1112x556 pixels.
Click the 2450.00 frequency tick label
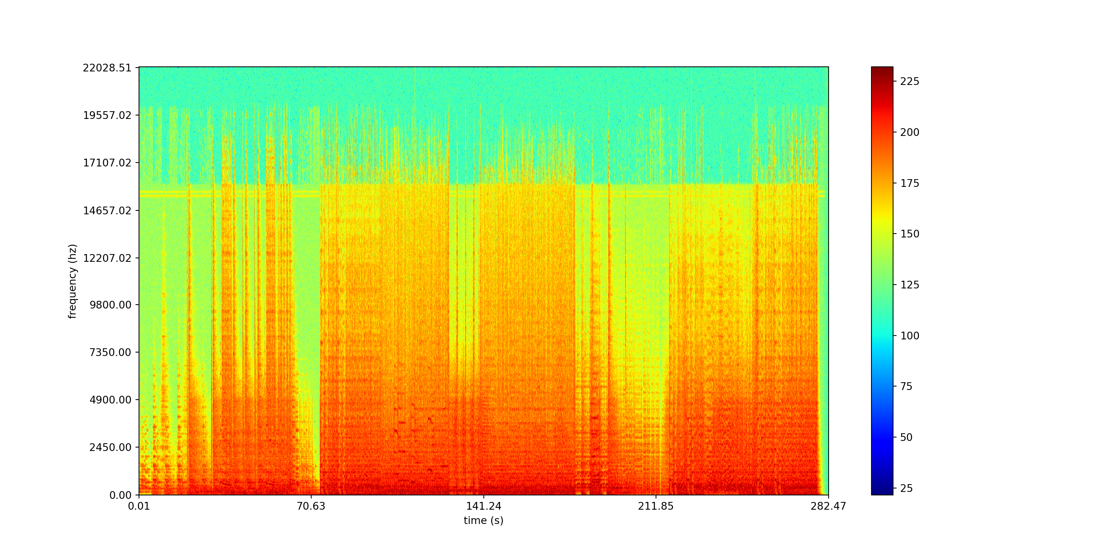pyautogui.click(x=110, y=447)
